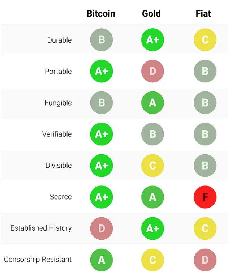This screenshot has width=228, height=278.
Task: Select the Gold column header
Action: [151, 14]
